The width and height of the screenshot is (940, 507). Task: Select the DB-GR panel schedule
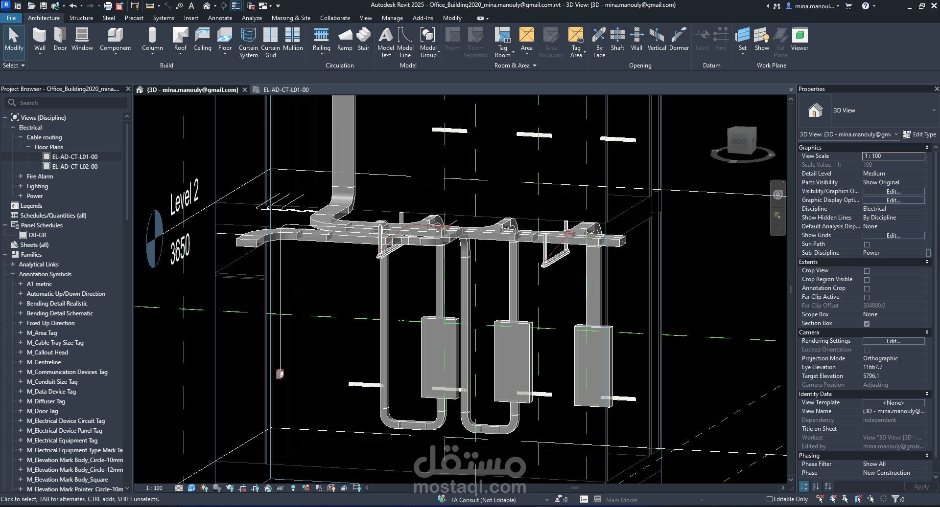coord(37,235)
